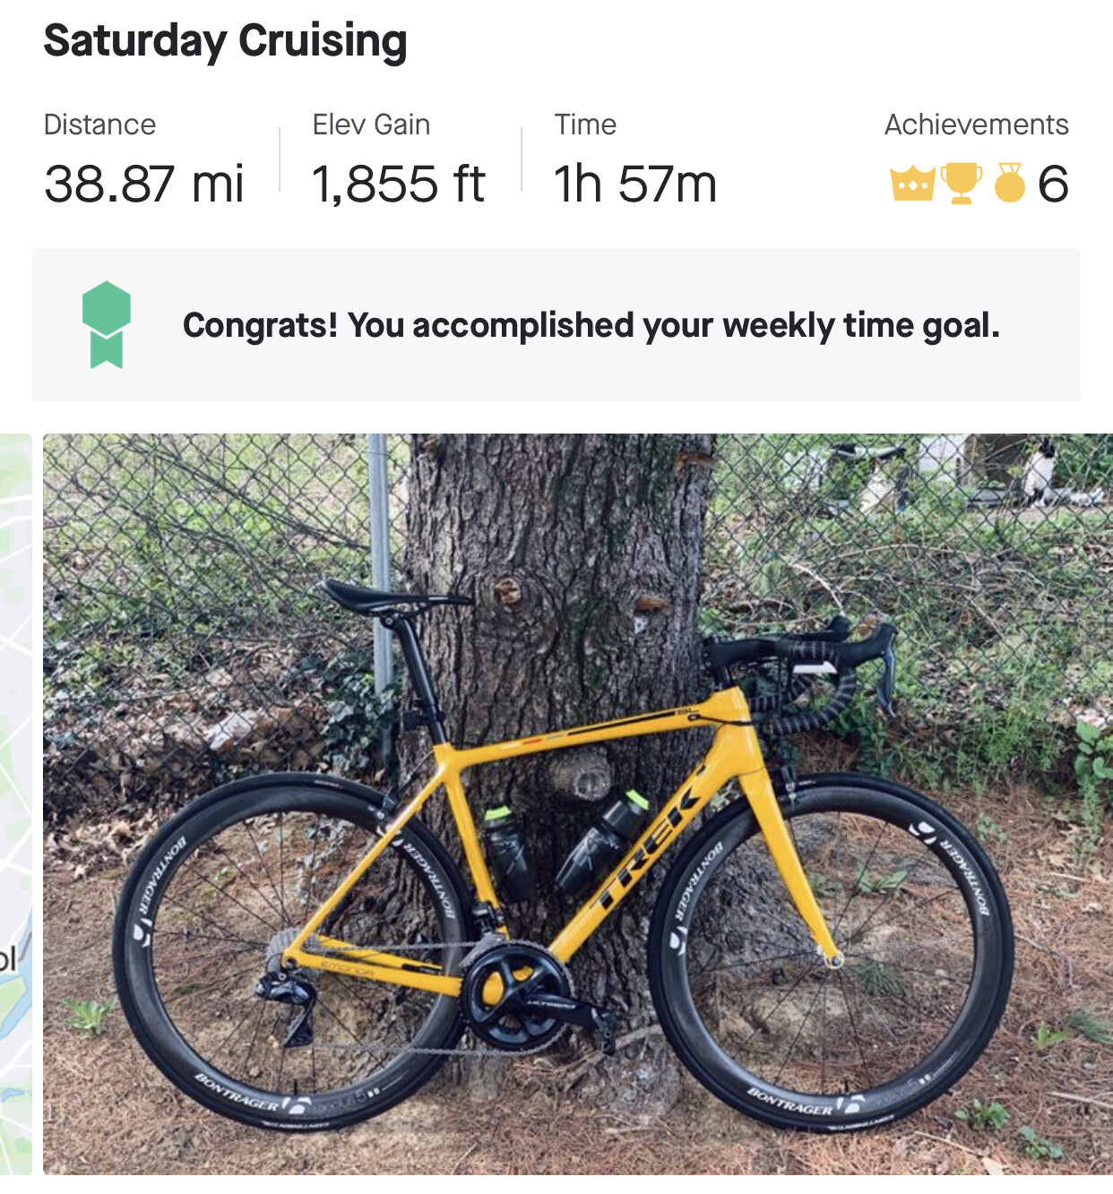1113x1194 pixels.
Task: Tap the gold medal achievement icon
Action: coord(1009,183)
